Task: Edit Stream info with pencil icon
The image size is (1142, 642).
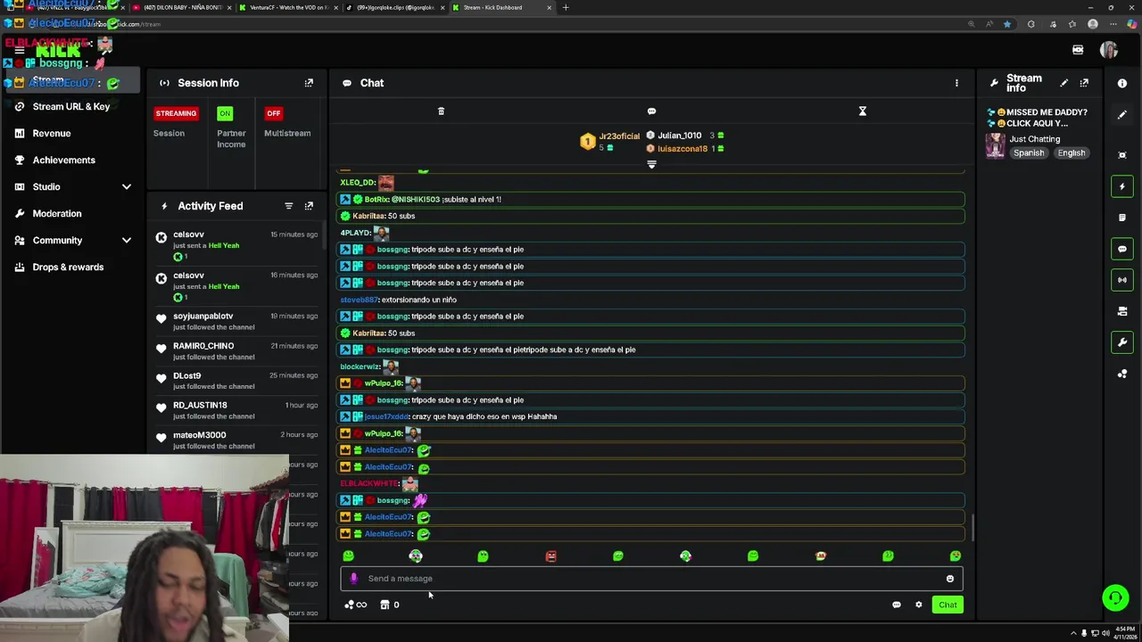Action: 1063,83
